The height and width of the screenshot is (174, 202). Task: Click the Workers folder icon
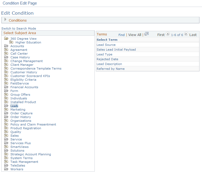coord(6,169)
